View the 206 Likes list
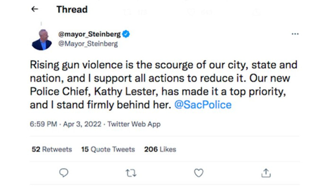Image resolution: width=331 pixels, height=186 pixels. [x=160, y=149]
